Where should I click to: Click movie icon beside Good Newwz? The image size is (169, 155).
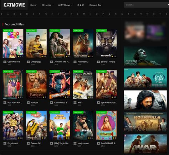coord(5,62)
